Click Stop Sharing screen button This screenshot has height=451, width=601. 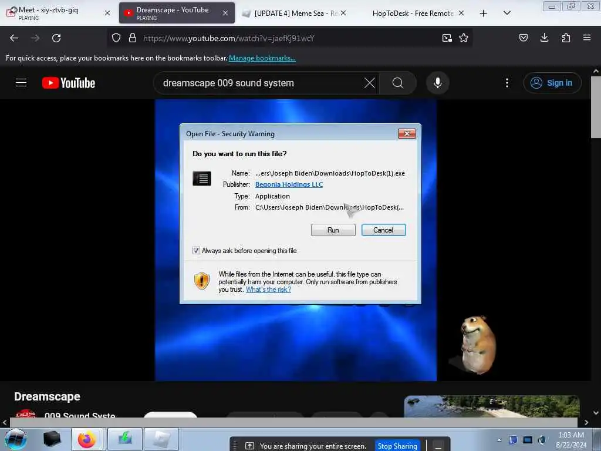(x=397, y=446)
